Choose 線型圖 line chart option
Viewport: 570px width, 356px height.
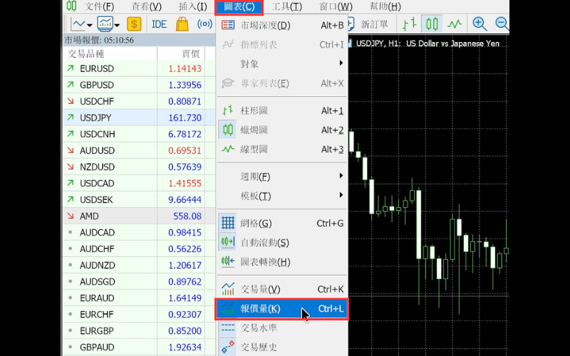point(282,150)
